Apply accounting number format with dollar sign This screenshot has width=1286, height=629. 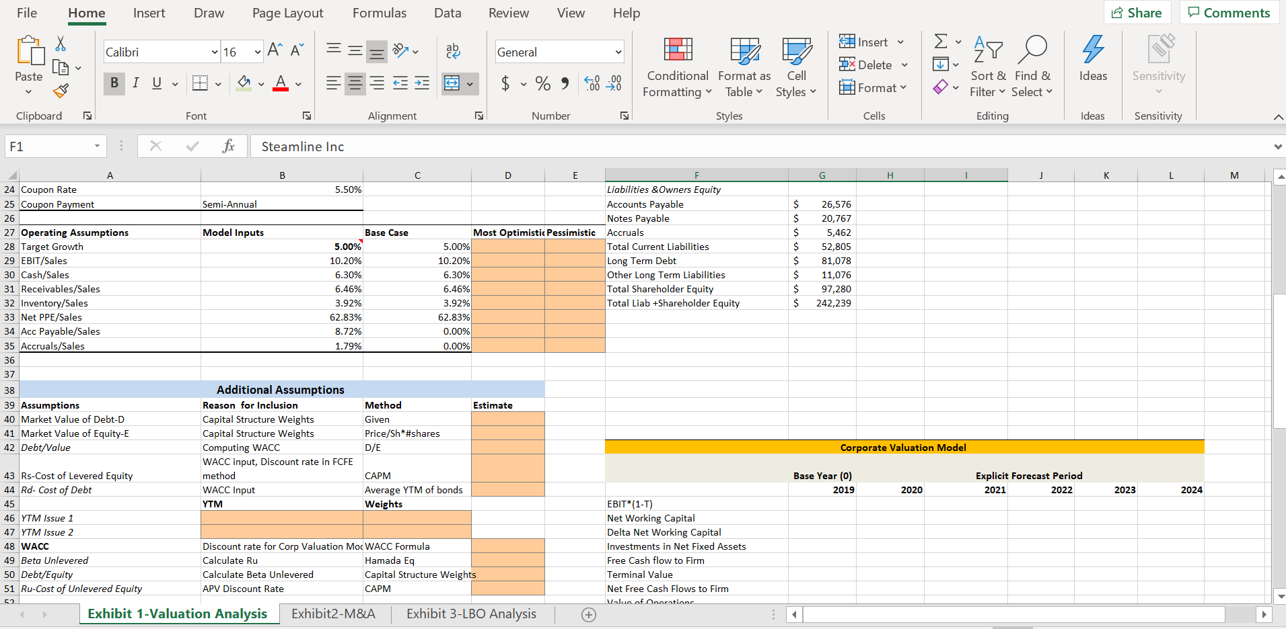505,83
